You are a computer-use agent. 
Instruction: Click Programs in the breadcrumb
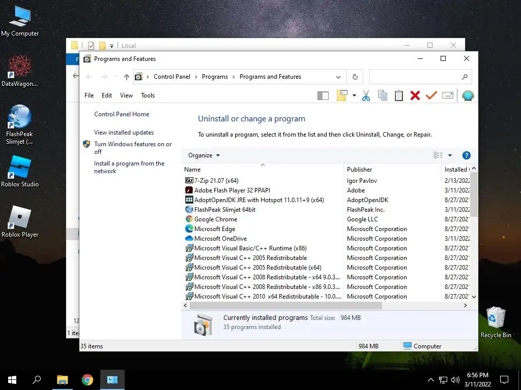(215, 77)
